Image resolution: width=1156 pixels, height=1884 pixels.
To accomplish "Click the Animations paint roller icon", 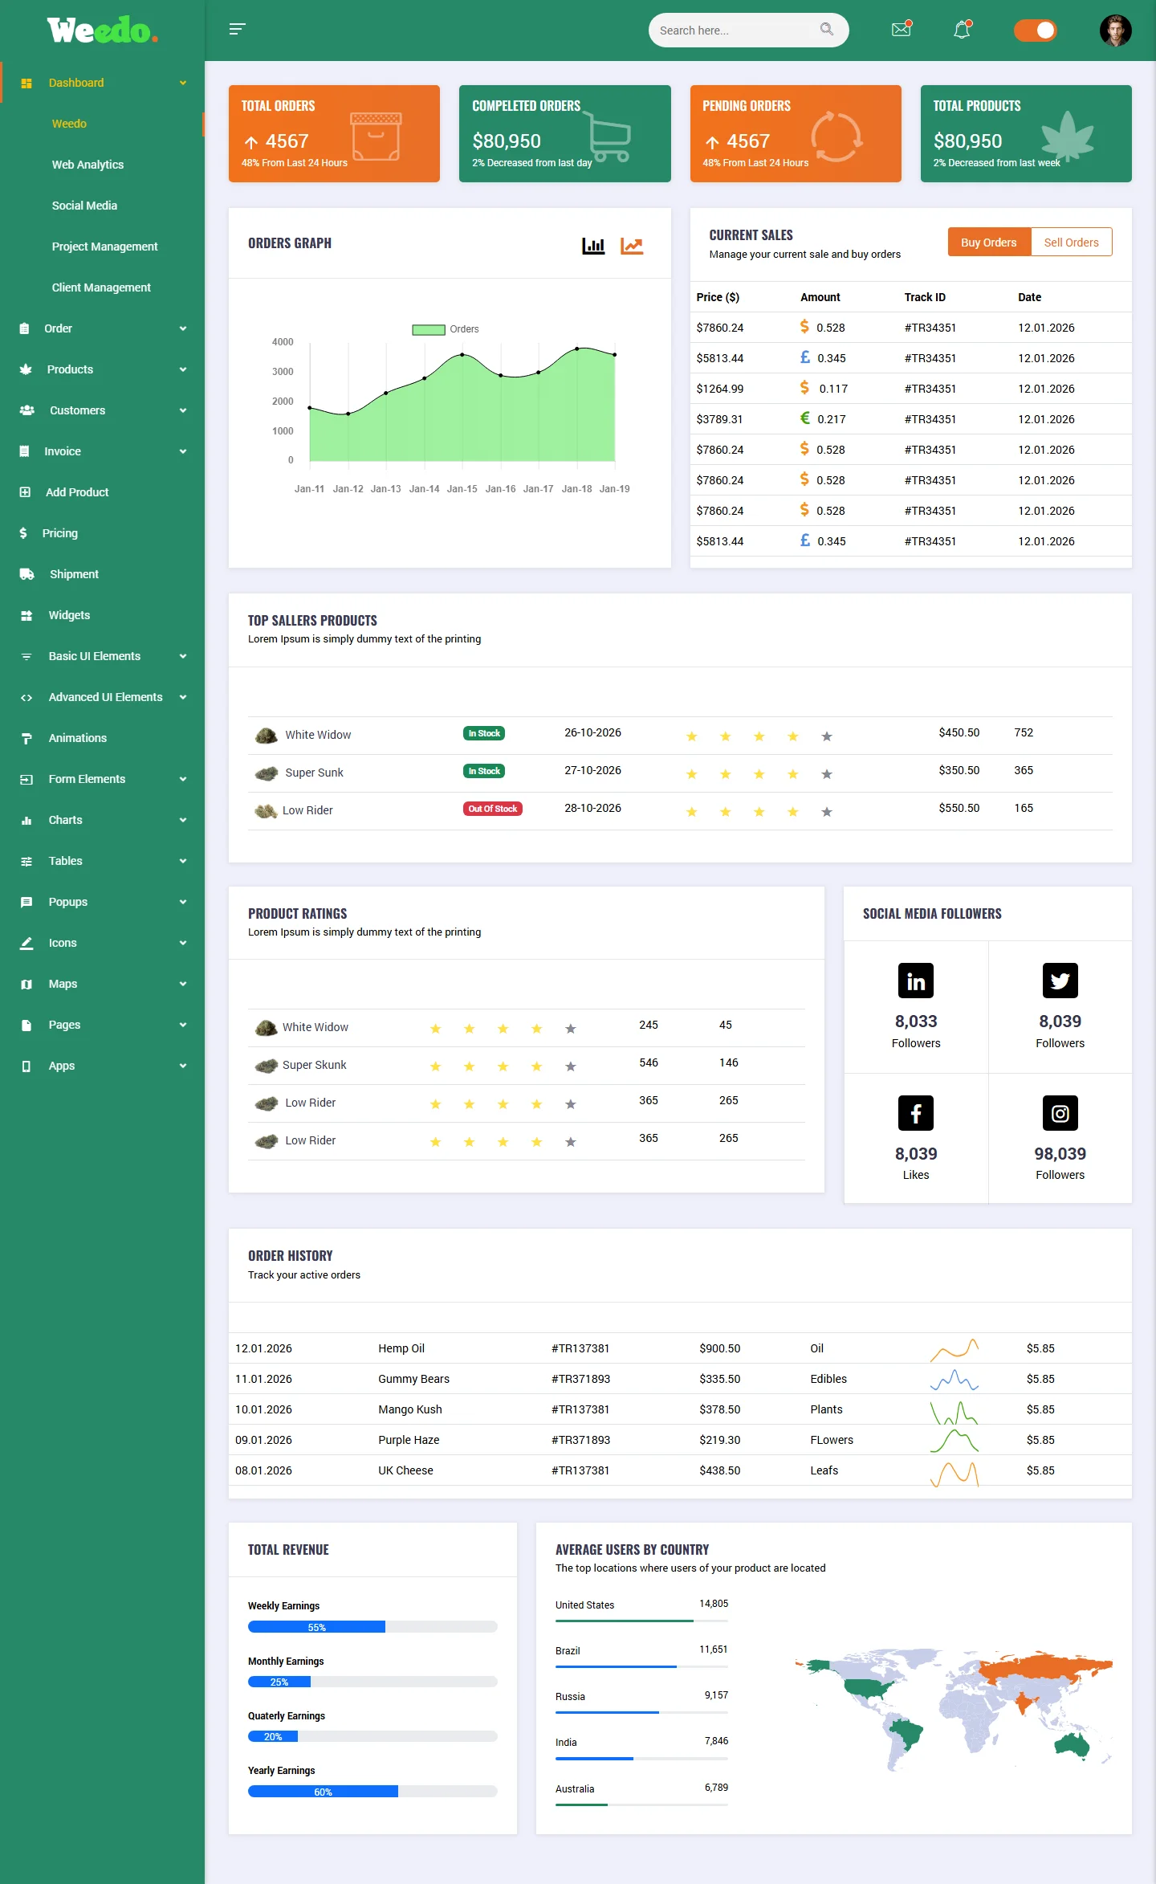I will pos(26,738).
